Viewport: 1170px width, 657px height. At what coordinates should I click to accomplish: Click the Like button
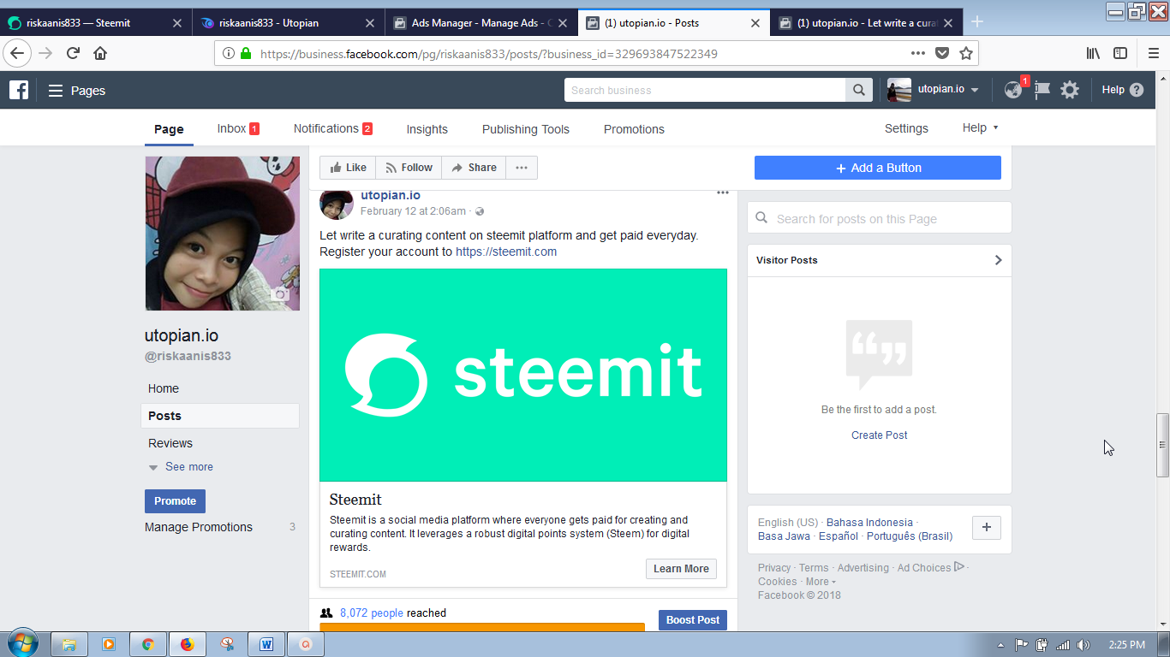348,168
